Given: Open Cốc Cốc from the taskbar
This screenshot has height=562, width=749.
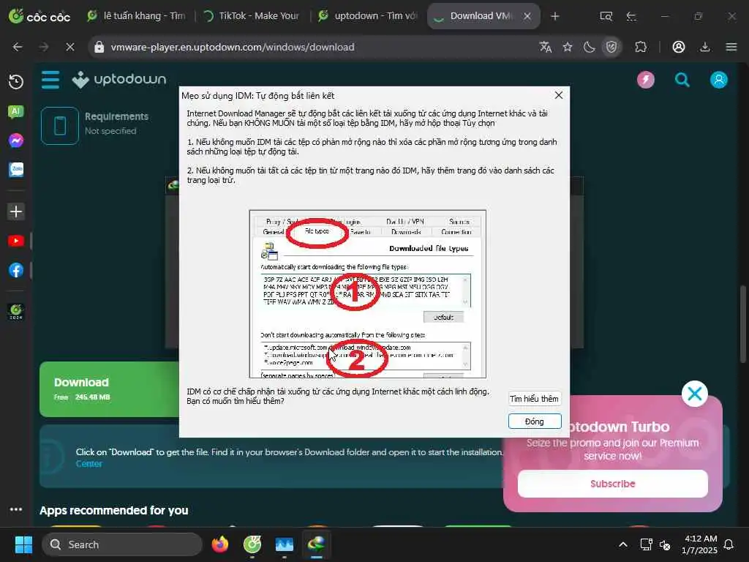Looking at the screenshot, I should (252, 544).
